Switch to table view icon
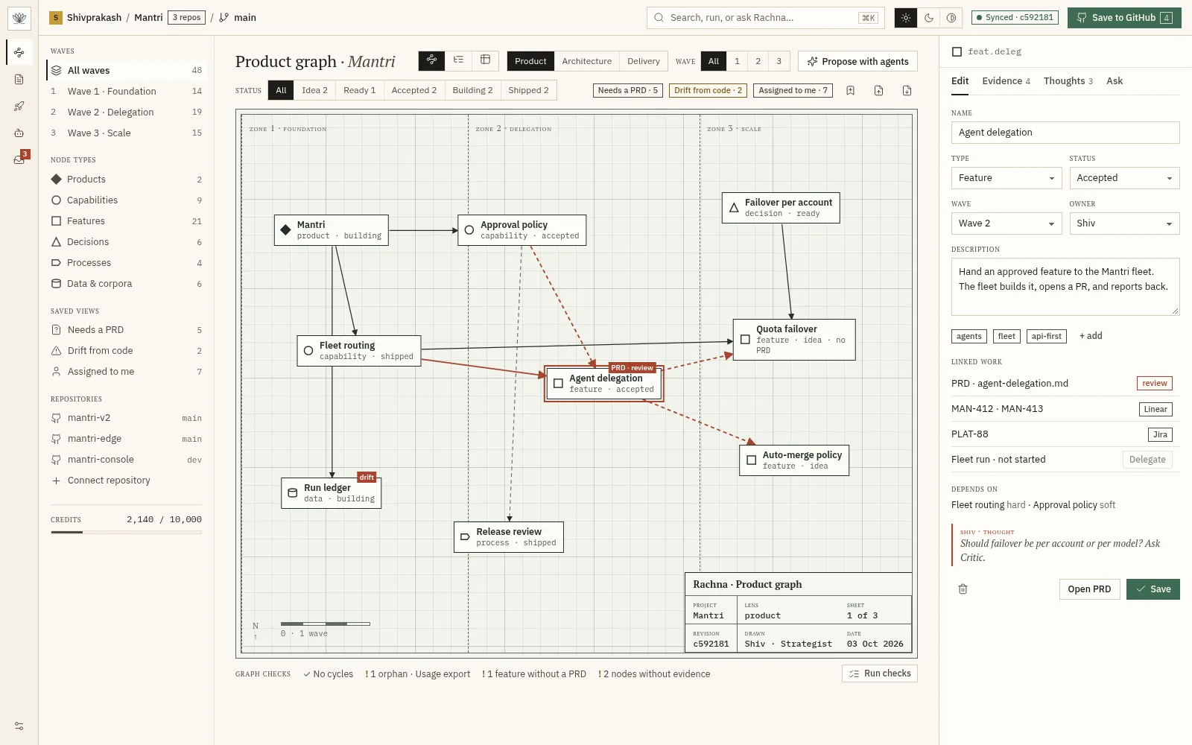Screen dimensions: 1192x745 coord(485,60)
